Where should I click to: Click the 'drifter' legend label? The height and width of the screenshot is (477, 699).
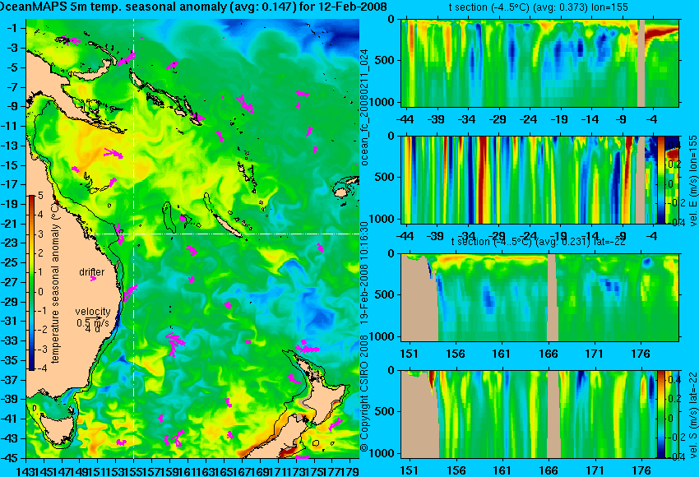(x=91, y=272)
